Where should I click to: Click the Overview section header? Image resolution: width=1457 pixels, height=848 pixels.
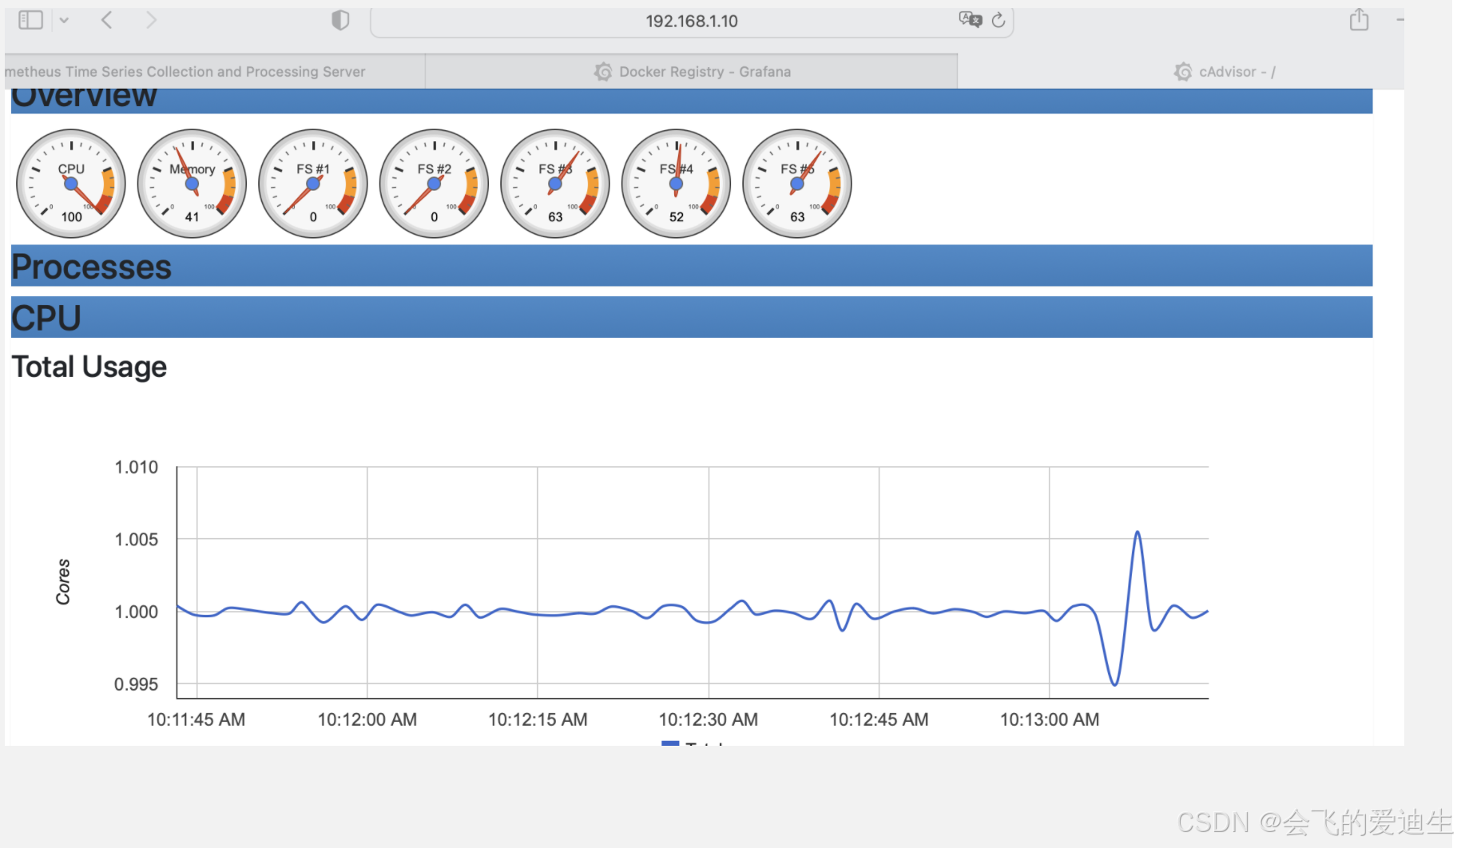692,101
